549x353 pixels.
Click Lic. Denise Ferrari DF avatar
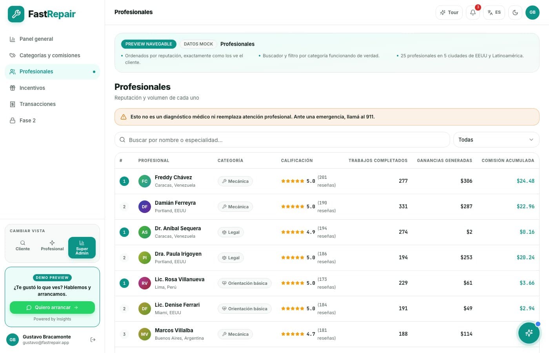point(145,309)
